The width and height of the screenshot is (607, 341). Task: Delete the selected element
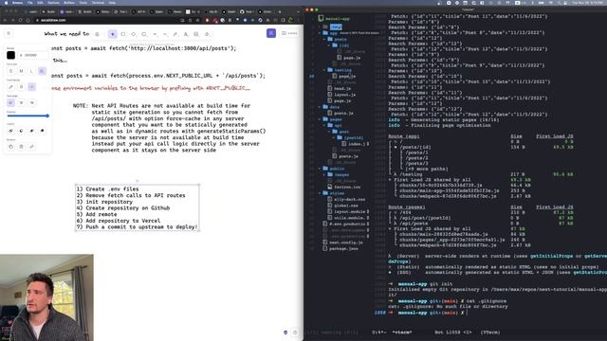click(x=21, y=147)
